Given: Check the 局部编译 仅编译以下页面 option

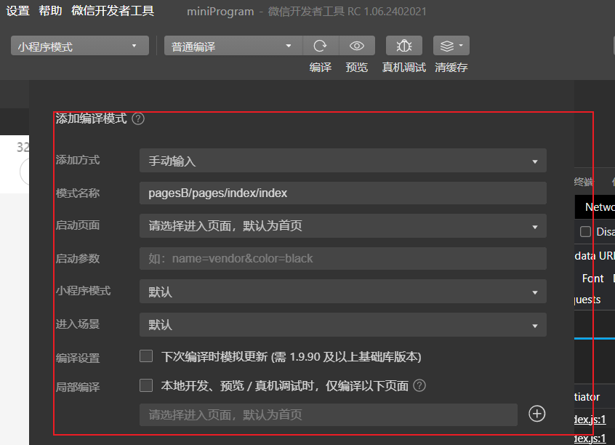Looking at the screenshot, I should pyautogui.click(x=145, y=386).
